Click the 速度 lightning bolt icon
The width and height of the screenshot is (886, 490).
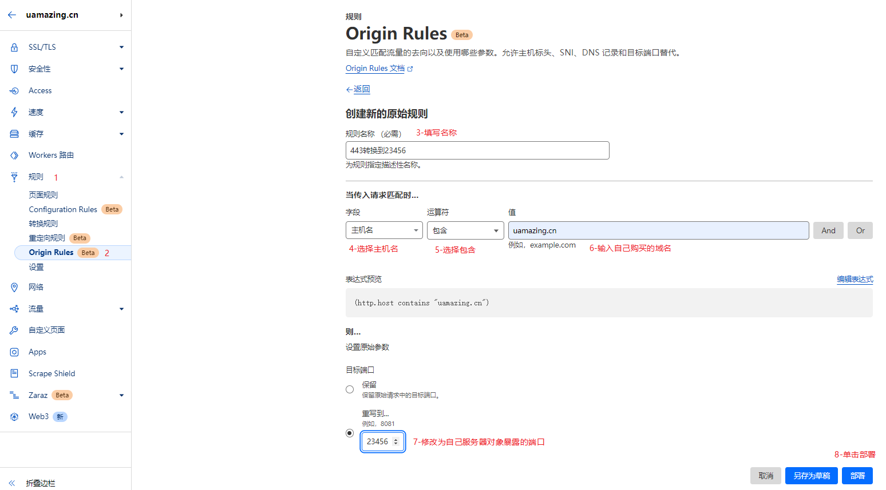pos(14,112)
